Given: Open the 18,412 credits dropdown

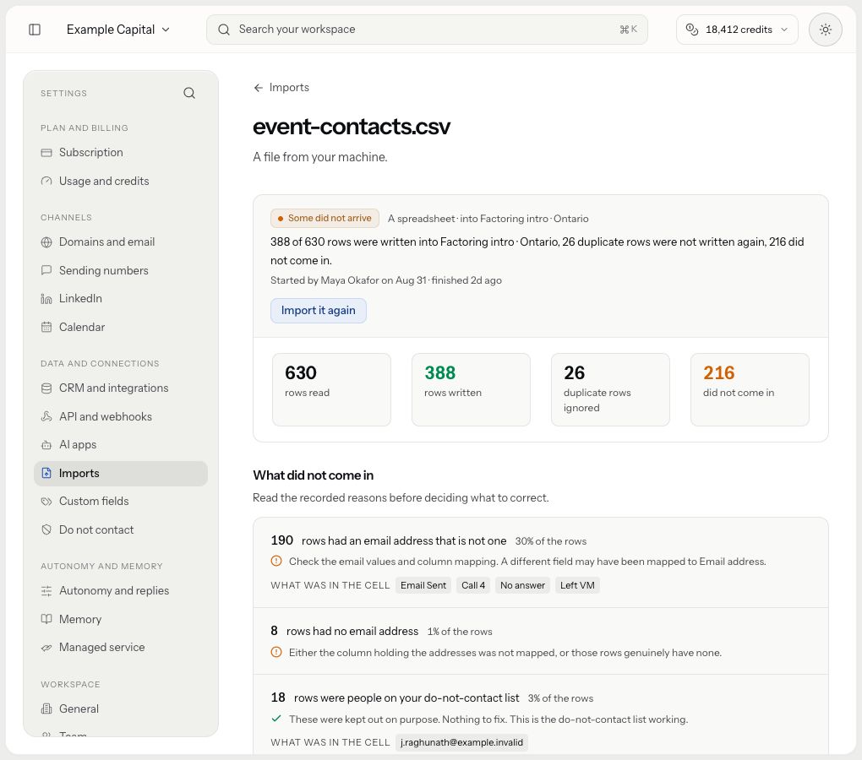Looking at the screenshot, I should tap(737, 30).
